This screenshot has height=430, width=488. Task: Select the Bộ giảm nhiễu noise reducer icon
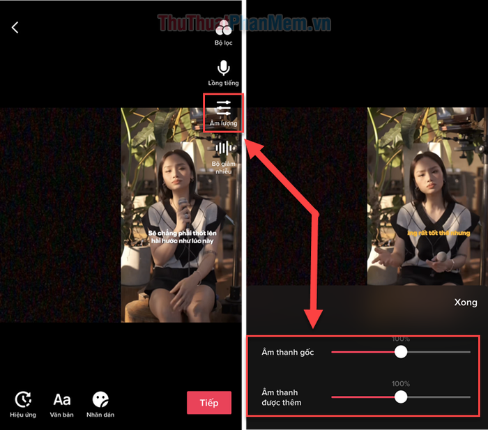[224, 148]
